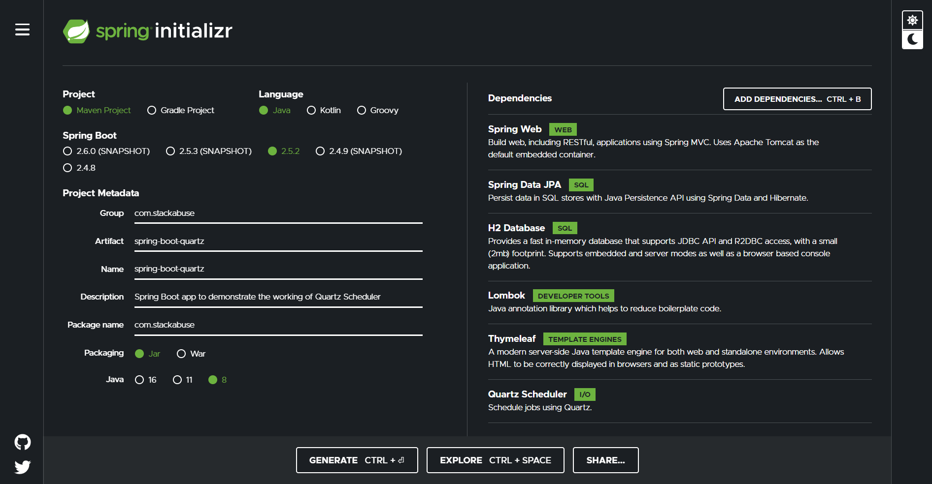The width and height of the screenshot is (932, 484).
Task: Choose Kotlin as the language
Action: [x=324, y=110]
